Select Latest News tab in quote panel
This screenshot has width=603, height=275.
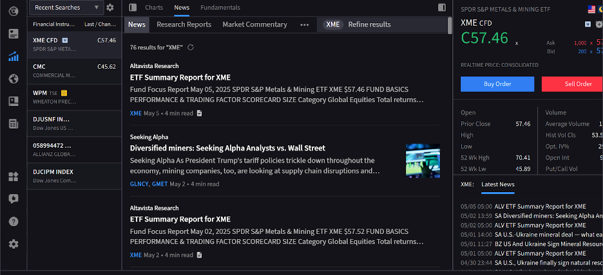tap(497, 184)
